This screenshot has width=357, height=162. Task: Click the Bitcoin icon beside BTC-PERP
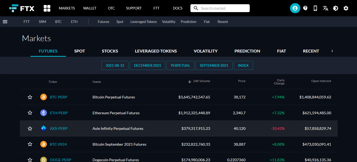(43, 97)
